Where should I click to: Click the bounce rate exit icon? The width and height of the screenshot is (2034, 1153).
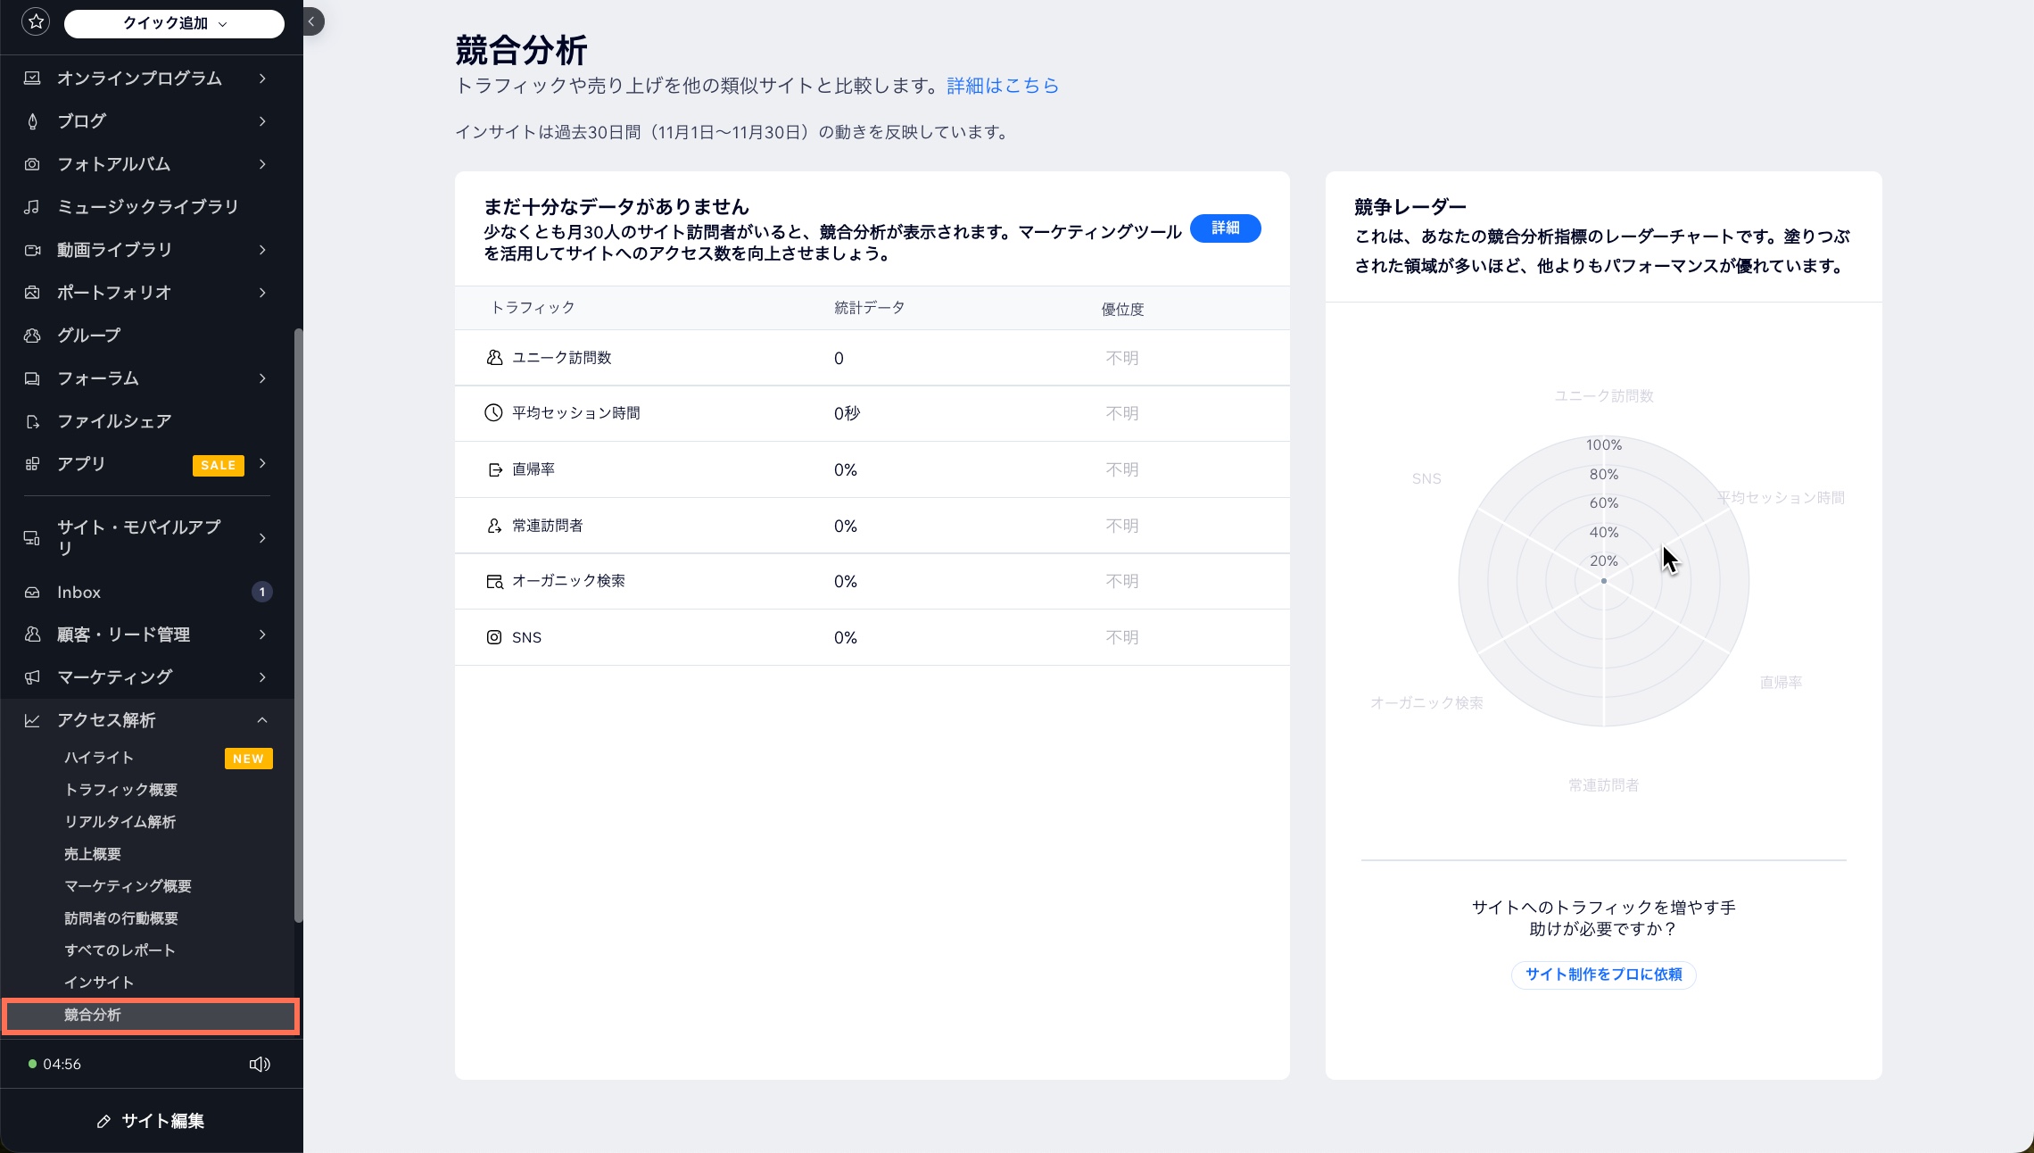(x=495, y=469)
